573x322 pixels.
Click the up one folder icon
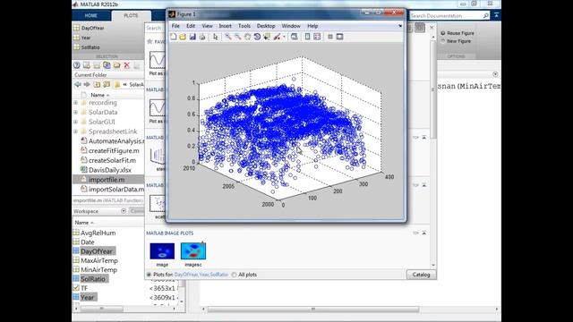(x=97, y=84)
